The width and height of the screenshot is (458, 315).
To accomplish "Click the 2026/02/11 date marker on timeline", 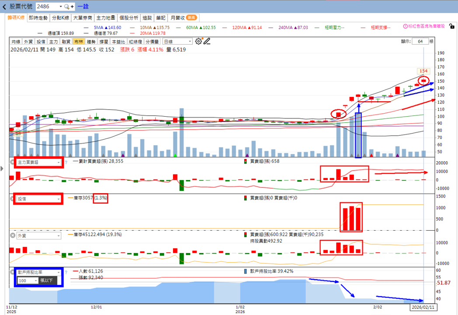I will pyautogui.click(x=423, y=308).
